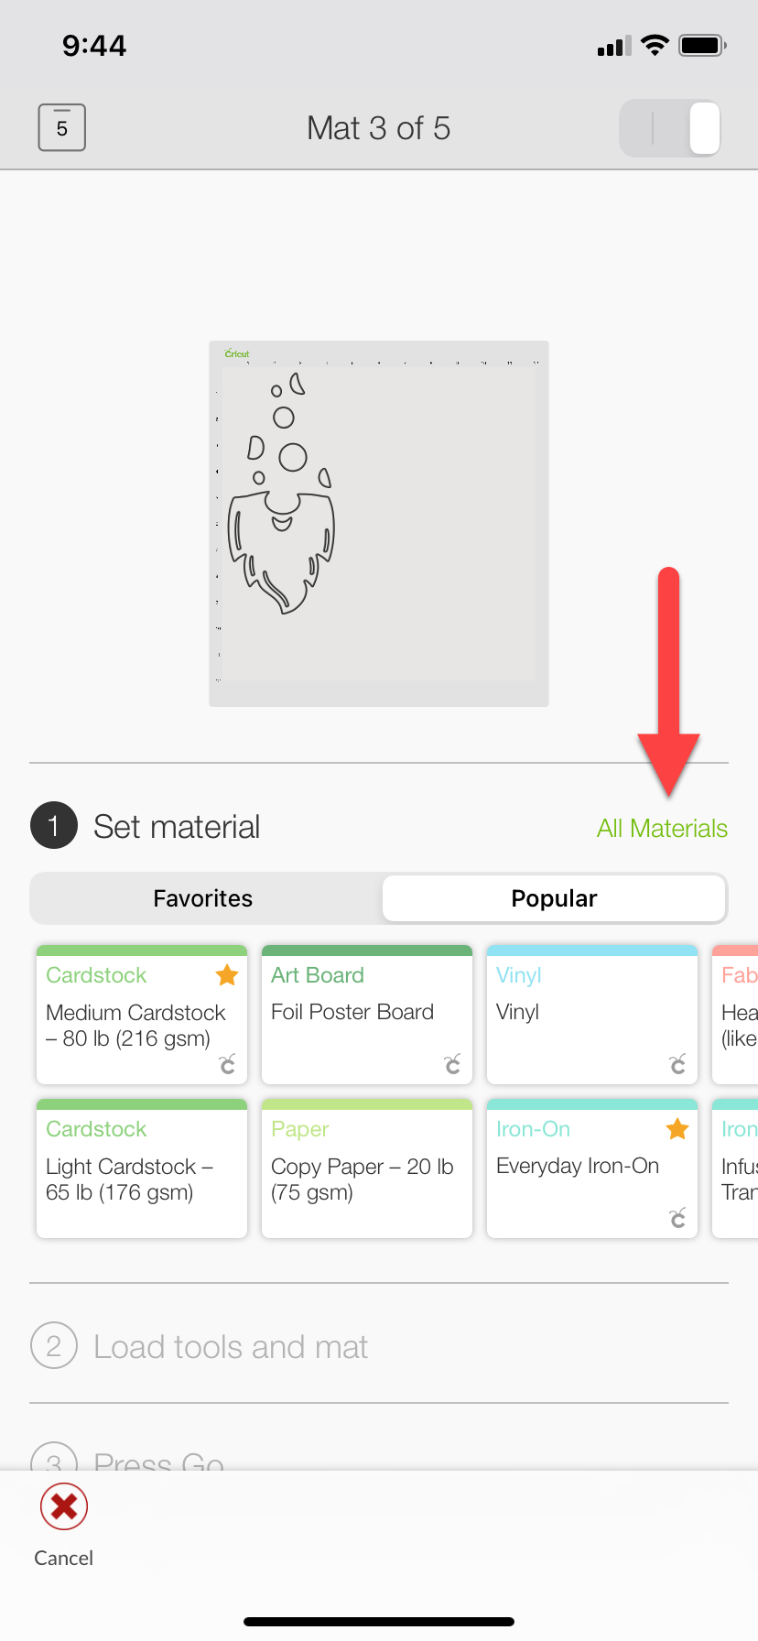Click the step 2 circle icon
This screenshot has height=1641, width=758.
point(54,1345)
